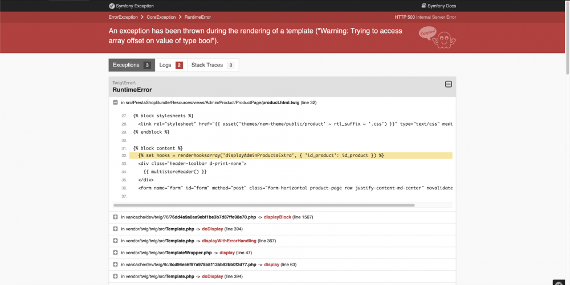The height and width of the screenshot is (285, 570).
Task: Click the product.html.twig file name
Action: [280, 102]
